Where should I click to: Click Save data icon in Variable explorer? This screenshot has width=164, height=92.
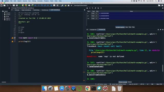(x=90, y=8)
